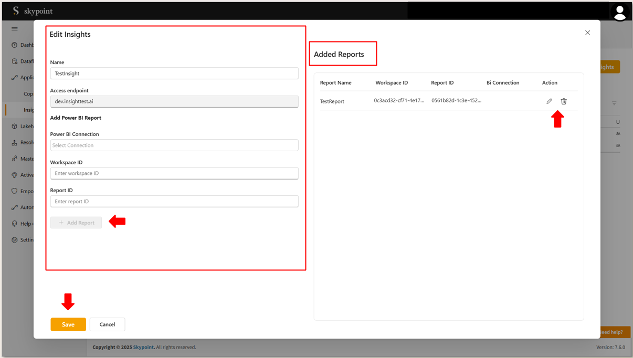This screenshot has width=633, height=358.
Task: Click the filter icon behind the dialog
Action: click(614, 103)
